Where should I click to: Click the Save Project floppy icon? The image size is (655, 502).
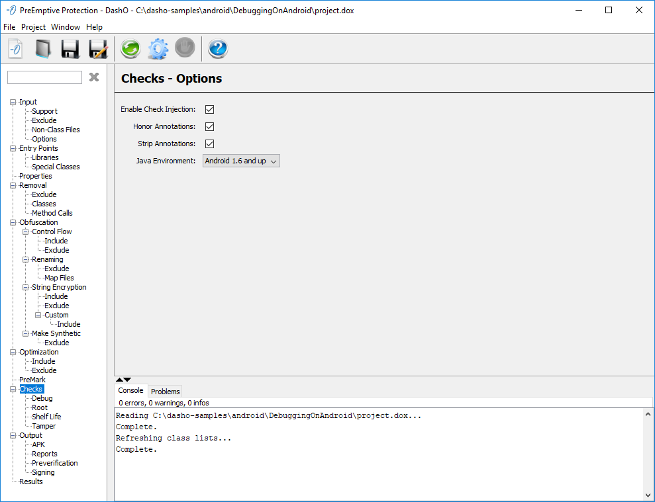pyautogui.click(x=70, y=49)
